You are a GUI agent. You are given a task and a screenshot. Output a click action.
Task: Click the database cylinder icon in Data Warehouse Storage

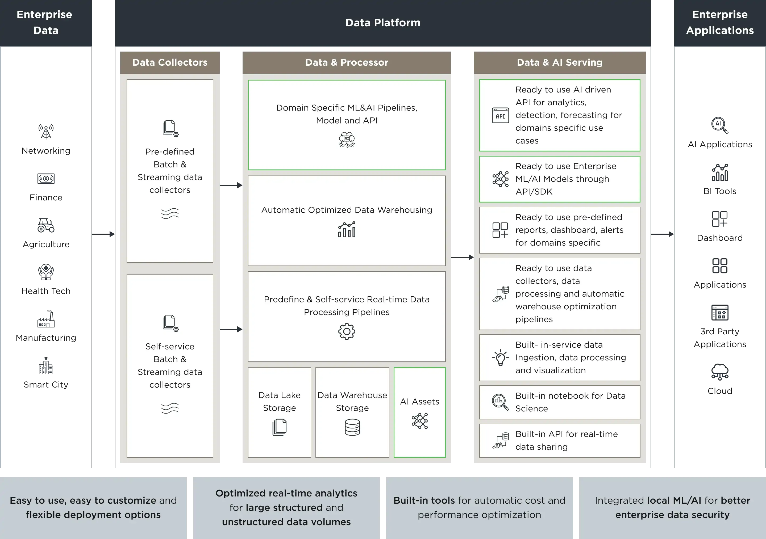[x=352, y=427]
